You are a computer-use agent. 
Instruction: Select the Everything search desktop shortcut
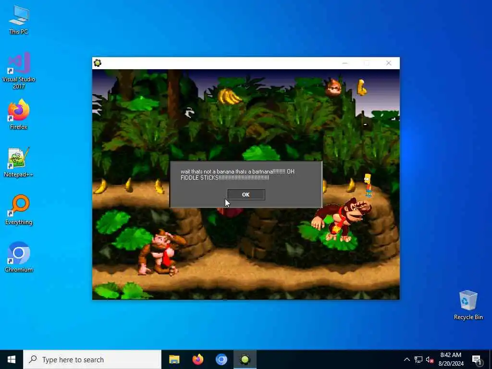pyautogui.click(x=19, y=210)
